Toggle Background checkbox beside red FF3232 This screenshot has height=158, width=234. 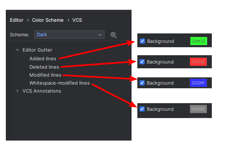(142, 62)
